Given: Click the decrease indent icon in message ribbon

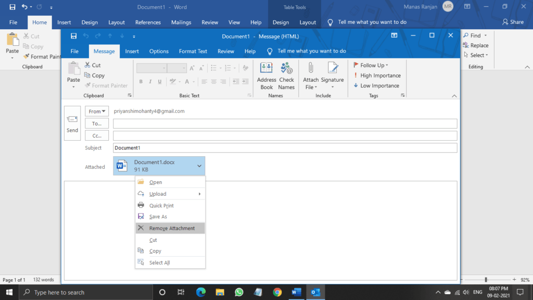Looking at the screenshot, I should point(236,82).
